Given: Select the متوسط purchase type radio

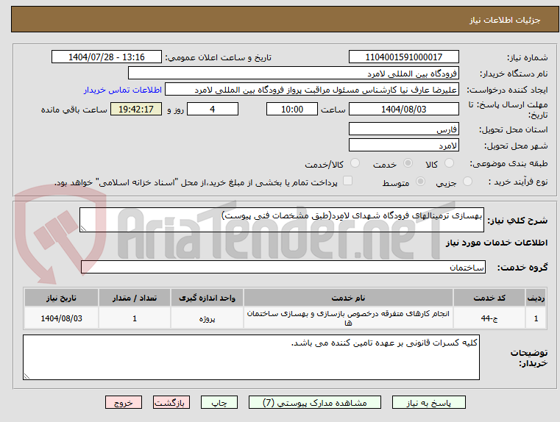Looking at the screenshot, I should pyautogui.click(x=421, y=181).
